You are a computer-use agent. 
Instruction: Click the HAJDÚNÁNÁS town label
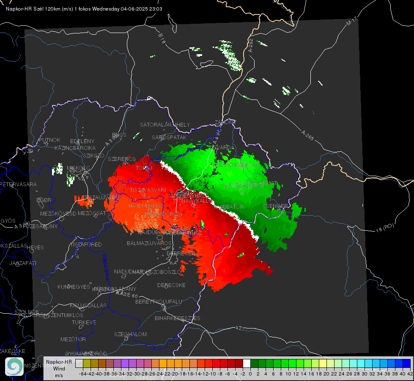[x=146, y=206]
